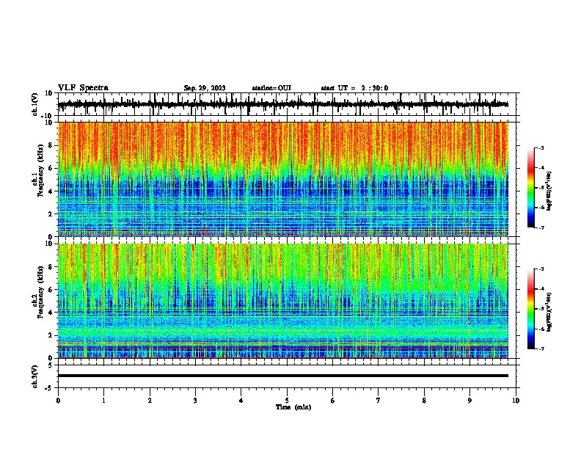Image resolution: width=581 pixels, height=449 pixels.
Task: Click the ch.1 "Frequency (kHz)" axis title
Action: tap(40, 171)
